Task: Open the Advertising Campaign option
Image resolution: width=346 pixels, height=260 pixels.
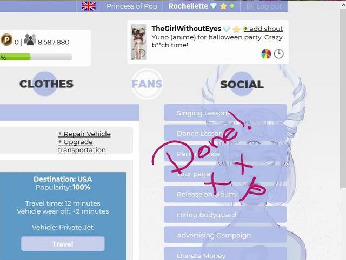Action: (x=225, y=235)
